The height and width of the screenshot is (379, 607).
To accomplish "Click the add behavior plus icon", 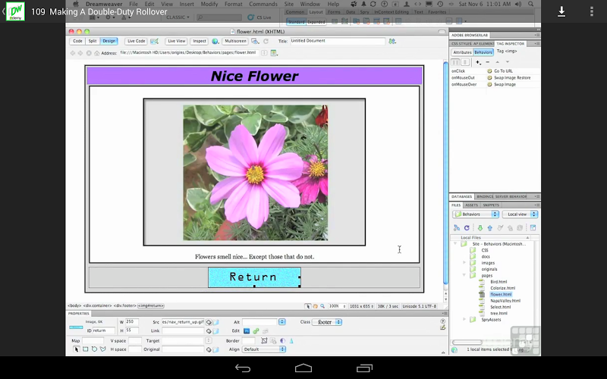I will click(x=478, y=62).
